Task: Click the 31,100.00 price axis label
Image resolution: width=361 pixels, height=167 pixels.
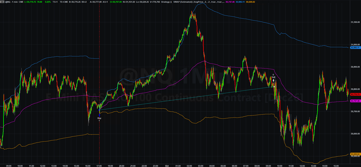Action: pyautogui.click(x=355, y=22)
